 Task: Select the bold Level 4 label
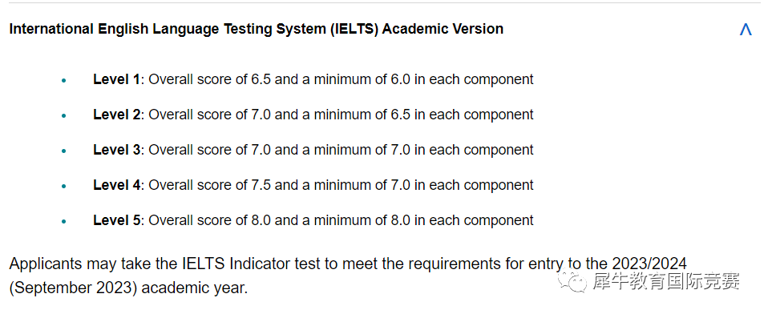[x=116, y=186]
